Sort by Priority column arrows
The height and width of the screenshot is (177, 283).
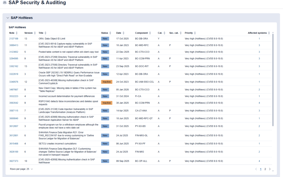coord(195,33)
